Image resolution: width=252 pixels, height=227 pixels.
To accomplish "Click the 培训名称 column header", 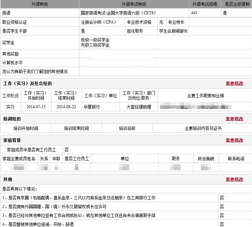I will tap(127, 128).
